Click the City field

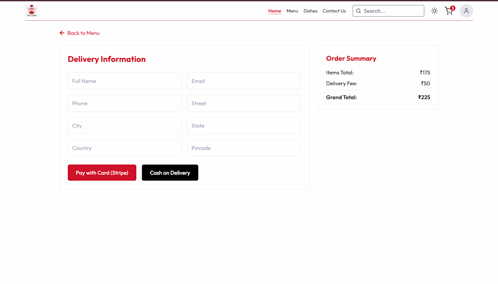point(124,126)
